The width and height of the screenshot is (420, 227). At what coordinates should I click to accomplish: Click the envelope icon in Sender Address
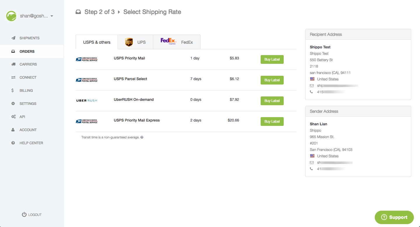coord(312,163)
